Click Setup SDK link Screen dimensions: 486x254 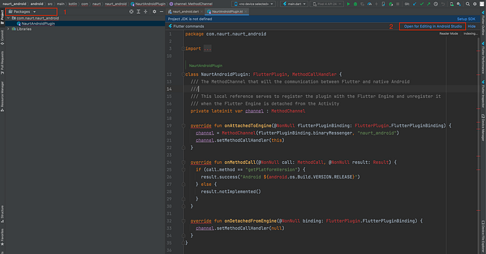pos(466,19)
